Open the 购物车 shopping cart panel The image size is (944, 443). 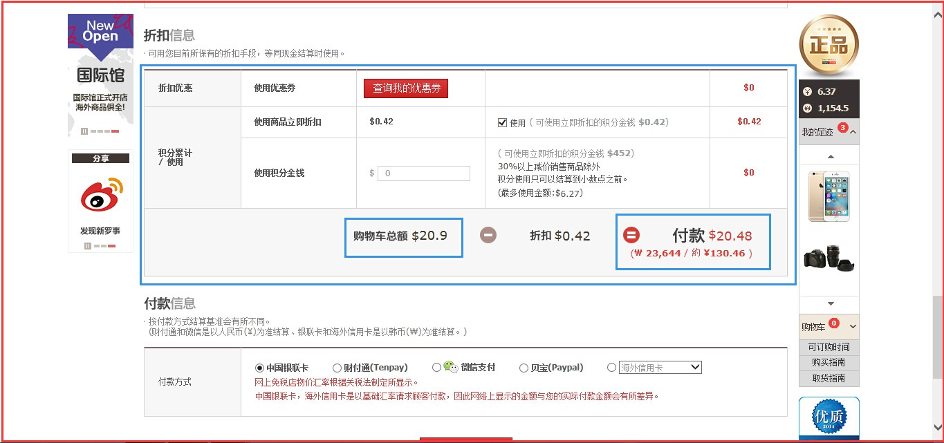[x=827, y=326]
